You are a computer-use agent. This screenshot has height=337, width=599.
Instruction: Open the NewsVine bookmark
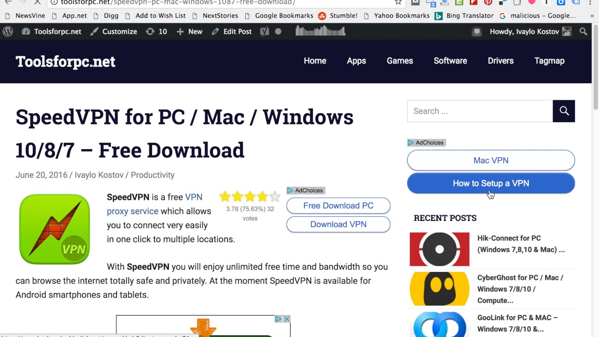[x=25, y=15]
